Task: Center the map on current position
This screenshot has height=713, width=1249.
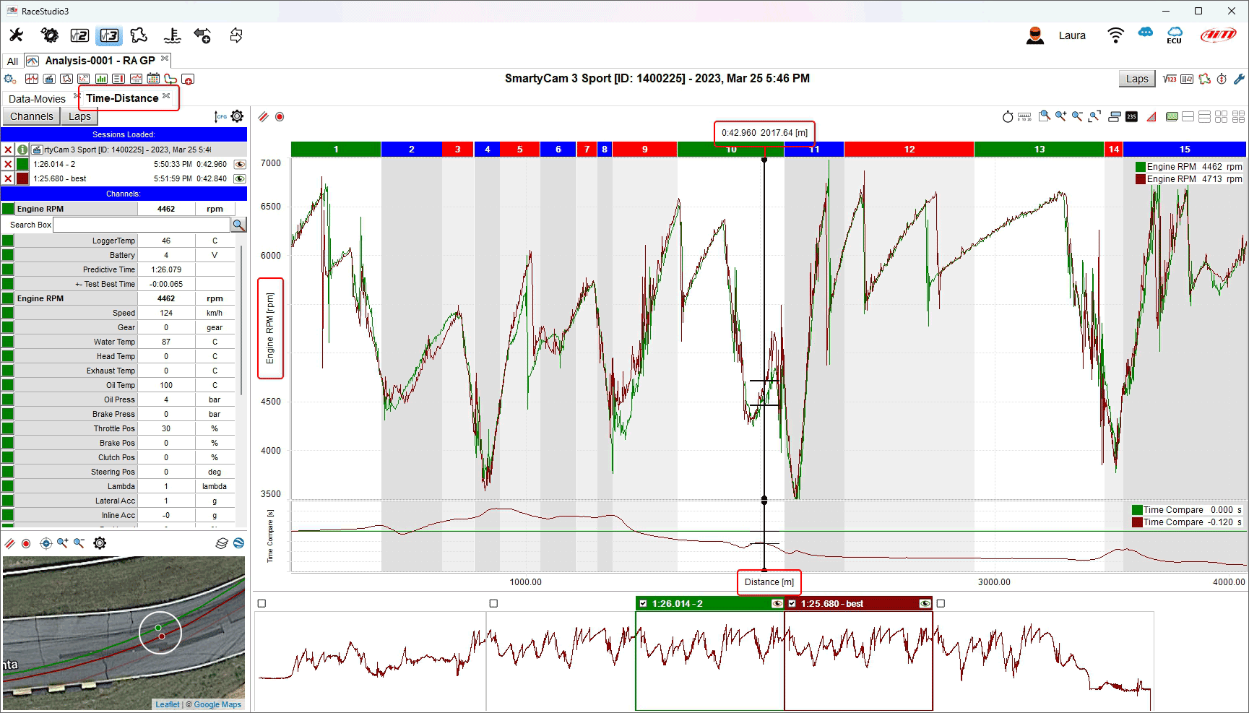Action: pos(46,543)
